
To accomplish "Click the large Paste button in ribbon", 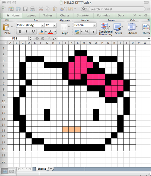I will click(x=6, y=29).
